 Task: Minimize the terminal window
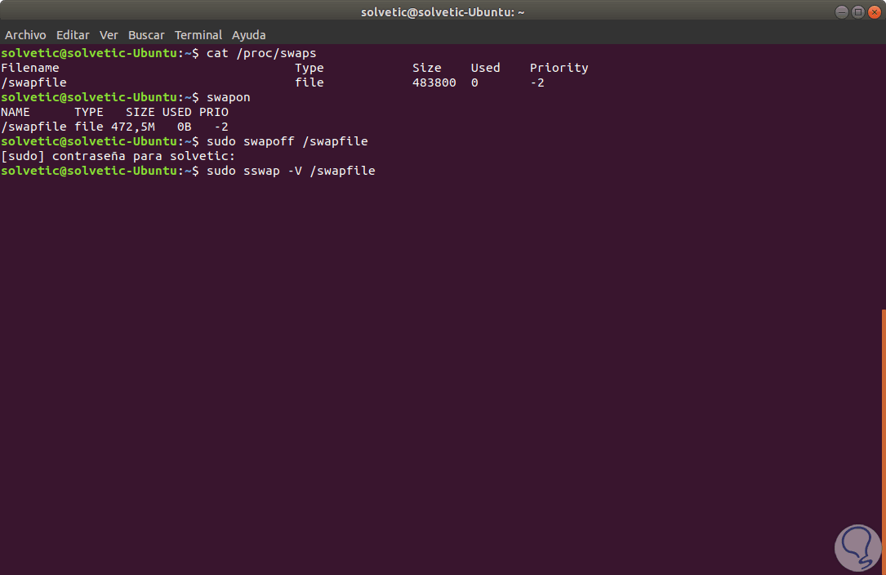click(841, 12)
